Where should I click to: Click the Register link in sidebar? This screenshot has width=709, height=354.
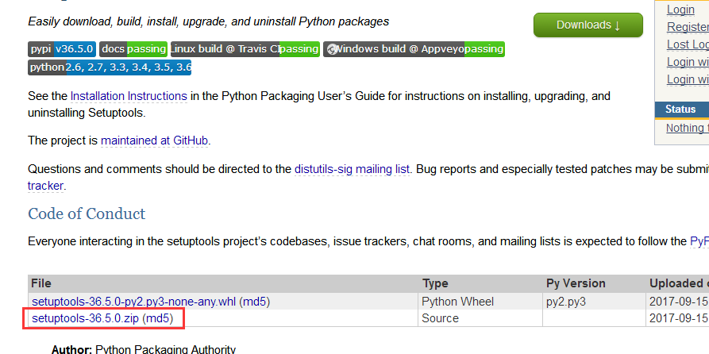pyautogui.click(x=688, y=27)
